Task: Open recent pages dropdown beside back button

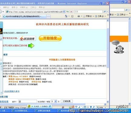Action: 3,12
